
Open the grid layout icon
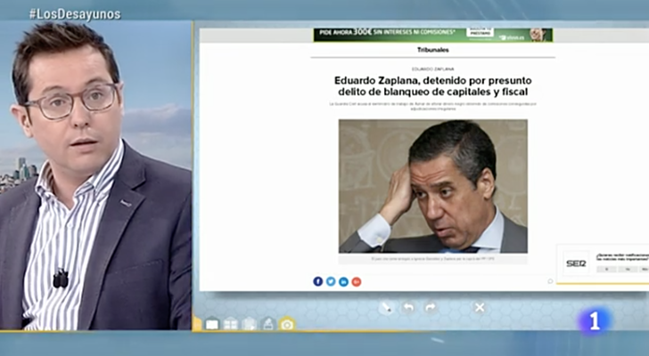click(x=231, y=324)
